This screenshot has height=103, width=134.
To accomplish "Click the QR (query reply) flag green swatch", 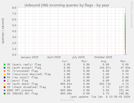I will point(5,65).
